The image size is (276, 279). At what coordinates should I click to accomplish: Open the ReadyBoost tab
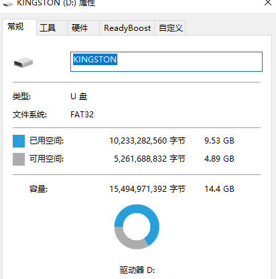127,28
